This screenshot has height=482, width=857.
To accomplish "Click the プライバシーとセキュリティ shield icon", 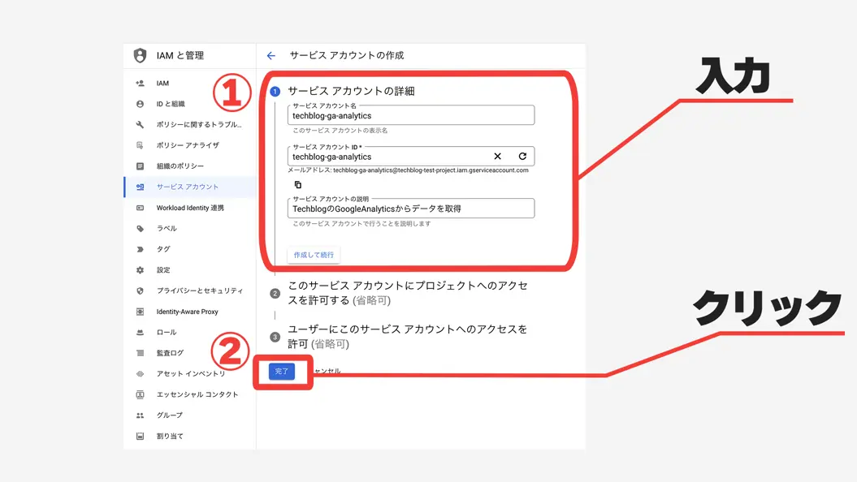I will tap(140, 290).
